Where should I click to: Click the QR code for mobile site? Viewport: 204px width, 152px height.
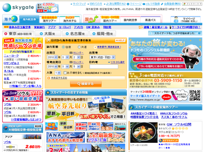pos(195,95)
